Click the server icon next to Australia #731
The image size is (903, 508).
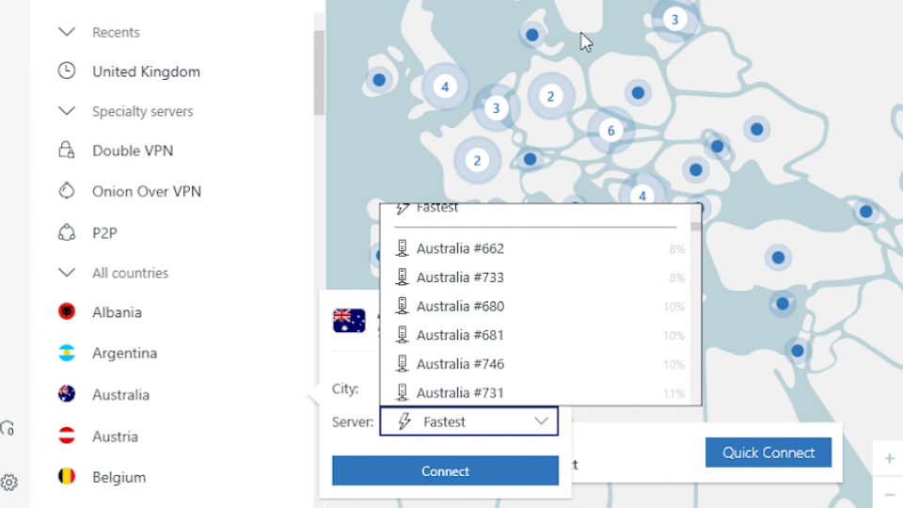click(402, 392)
